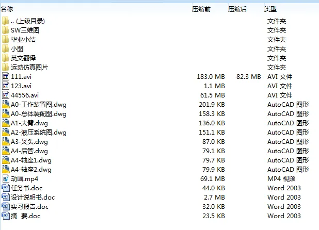Sort by the 压缩前 column header

pyautogui.click(x=201, y=9)
